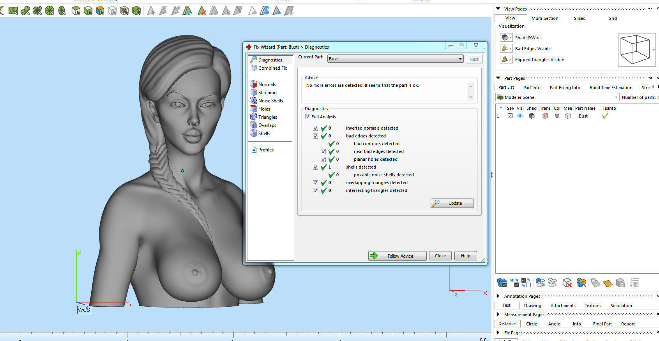Image resolution: width=659 pixels, height=341 pixels.
Task: Open the Build Time Estimation tab
Action: pyautogui.click(x=611, y=88)
